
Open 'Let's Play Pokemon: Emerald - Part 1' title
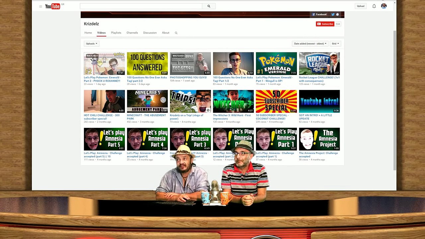click(274, 79)
